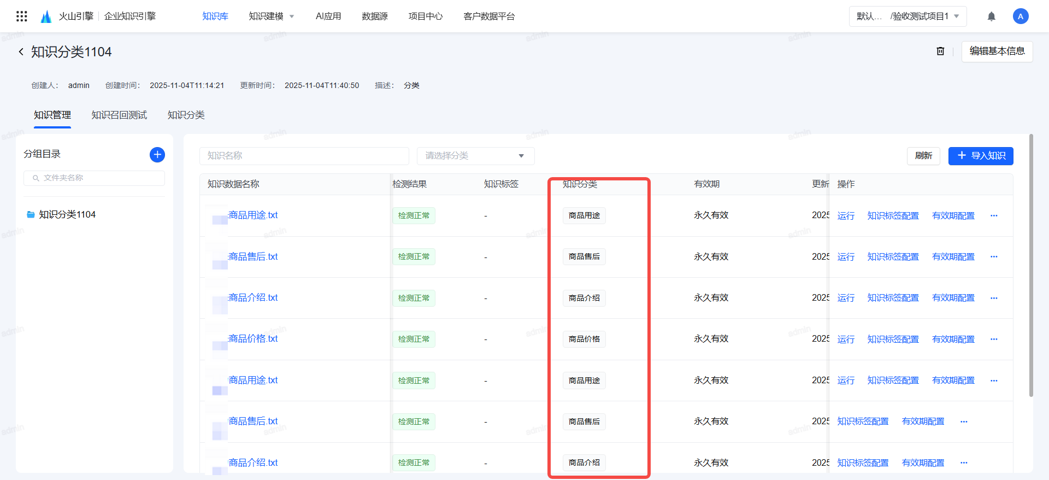This screenshot has width=1049, height=480.
Task: Open the user avatar menu
Action: pos(1020,16)
